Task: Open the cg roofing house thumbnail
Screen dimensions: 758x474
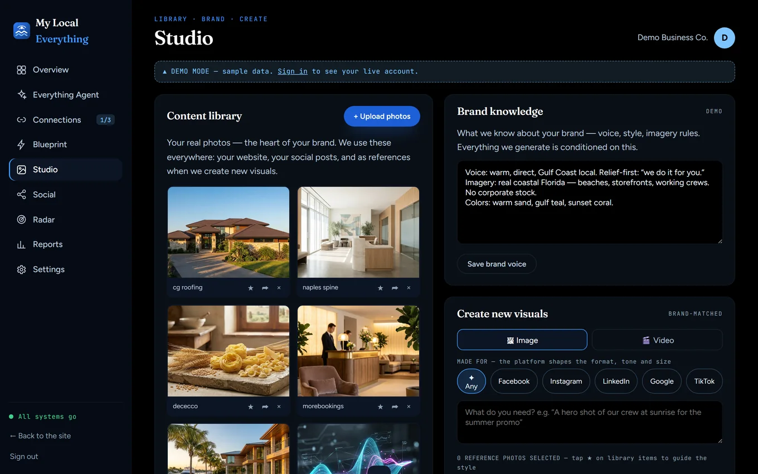Action: click(229, 232)
